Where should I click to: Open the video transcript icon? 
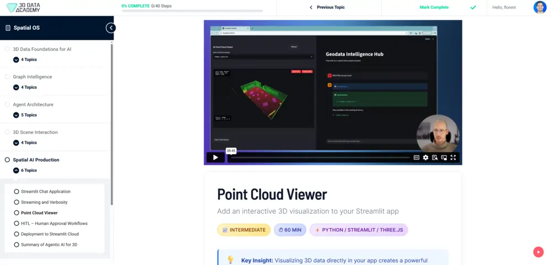[435, 158]
